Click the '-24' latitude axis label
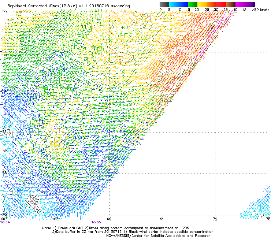The width and height of the screenshot is (271, 238). 3,91
